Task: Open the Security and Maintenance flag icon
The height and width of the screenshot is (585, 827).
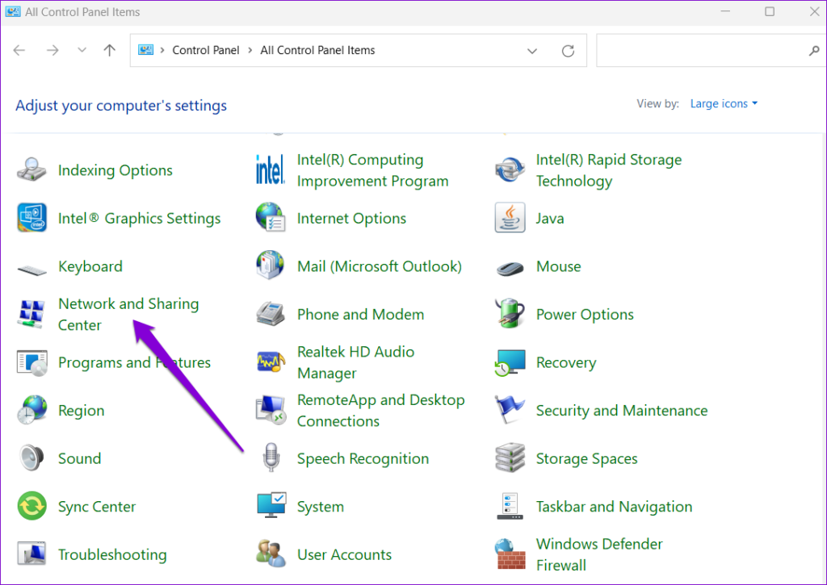Action: click(x=510, y=410)
